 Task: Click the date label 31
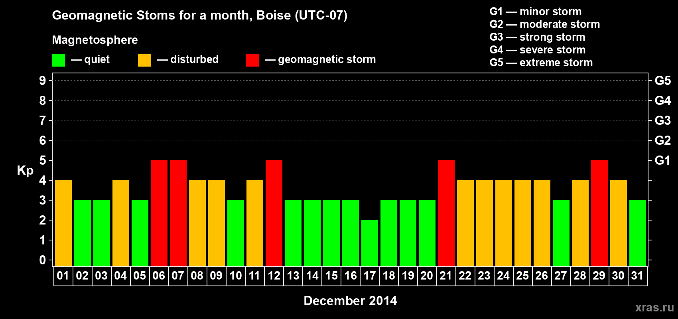[637, 276]
